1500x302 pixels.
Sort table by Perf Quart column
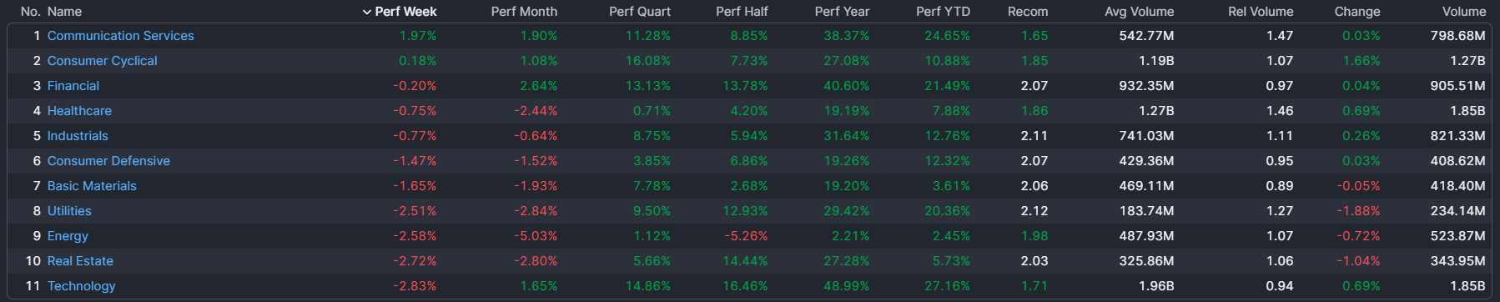click(640, 12)
